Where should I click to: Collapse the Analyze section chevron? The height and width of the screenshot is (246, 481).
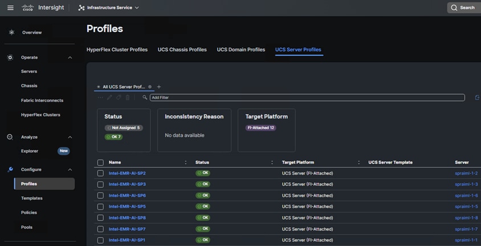[70, 137]
